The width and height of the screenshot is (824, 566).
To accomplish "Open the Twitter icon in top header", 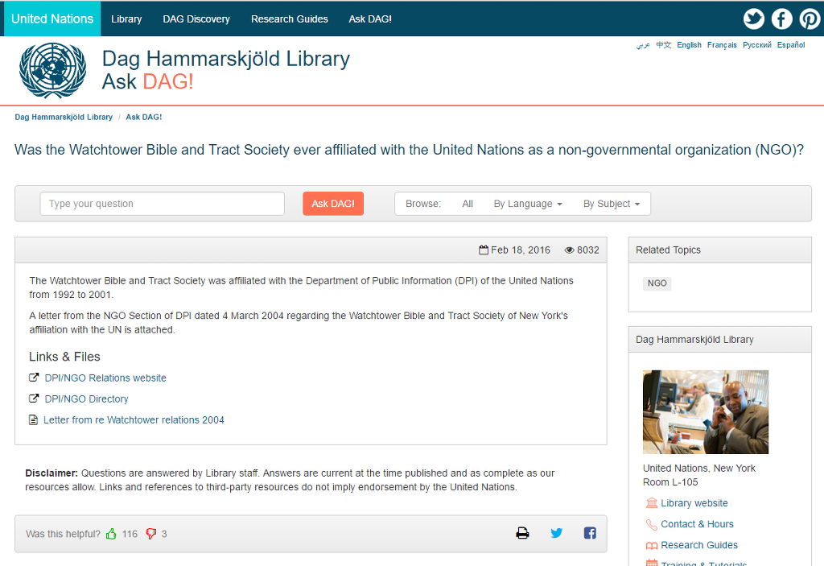I will pyautogui.click(x=753, y=19).
